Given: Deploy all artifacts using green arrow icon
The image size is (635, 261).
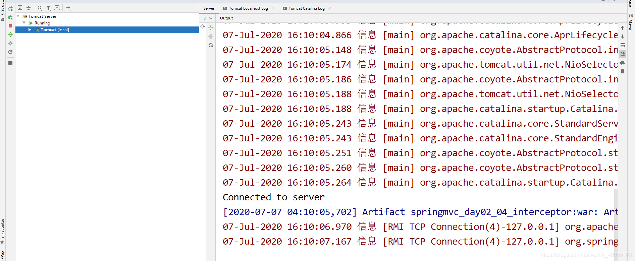Looking at the screenshot, I should [211, 28].
